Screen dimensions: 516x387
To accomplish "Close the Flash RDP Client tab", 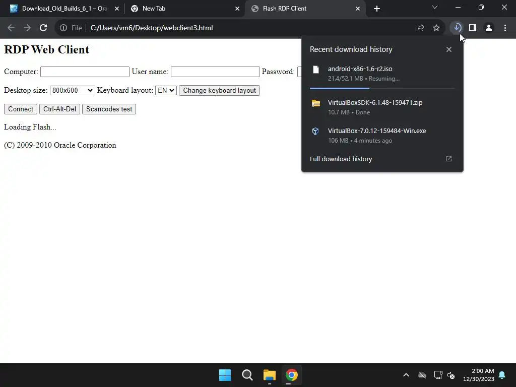I will (358, 9).
